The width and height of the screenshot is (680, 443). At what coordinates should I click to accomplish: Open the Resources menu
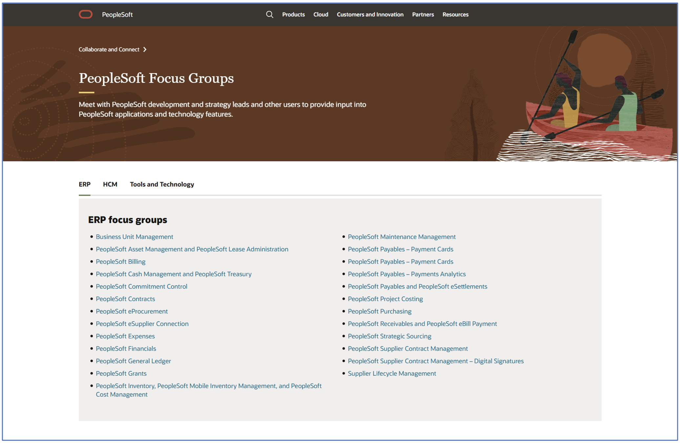(455, 14)
